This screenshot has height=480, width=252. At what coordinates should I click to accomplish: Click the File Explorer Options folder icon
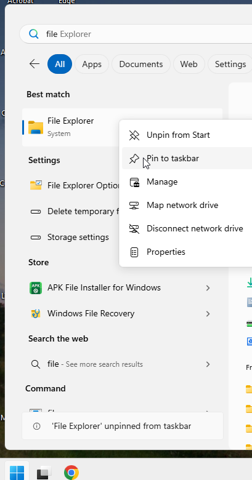[36, 185]
